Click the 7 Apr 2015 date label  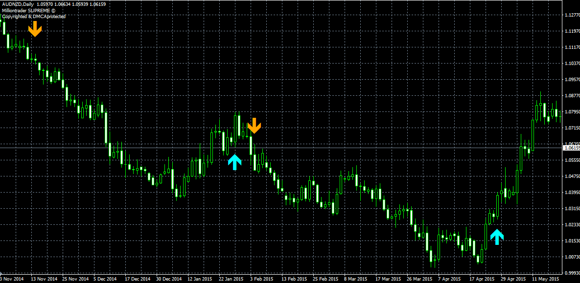coord(449,279)
